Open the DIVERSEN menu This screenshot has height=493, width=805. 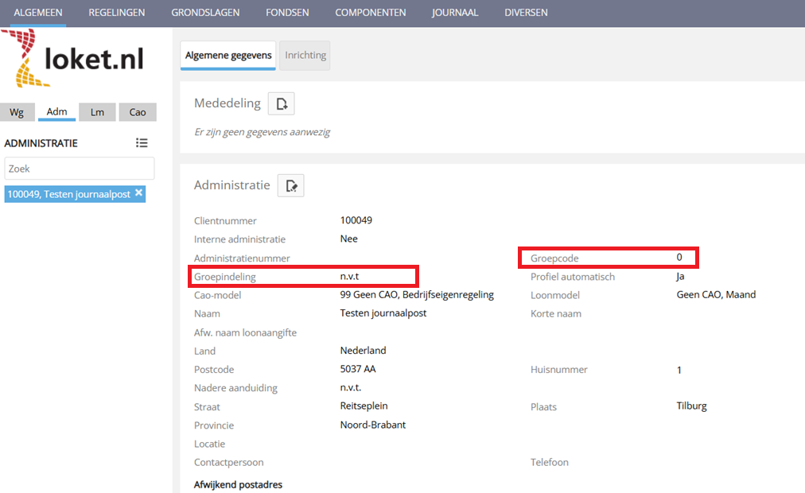(526, 13)
